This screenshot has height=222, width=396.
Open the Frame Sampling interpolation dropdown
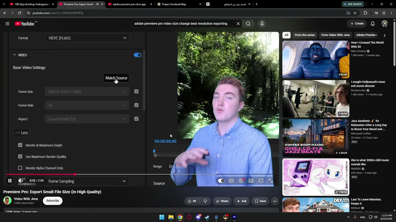click(87, 181)
